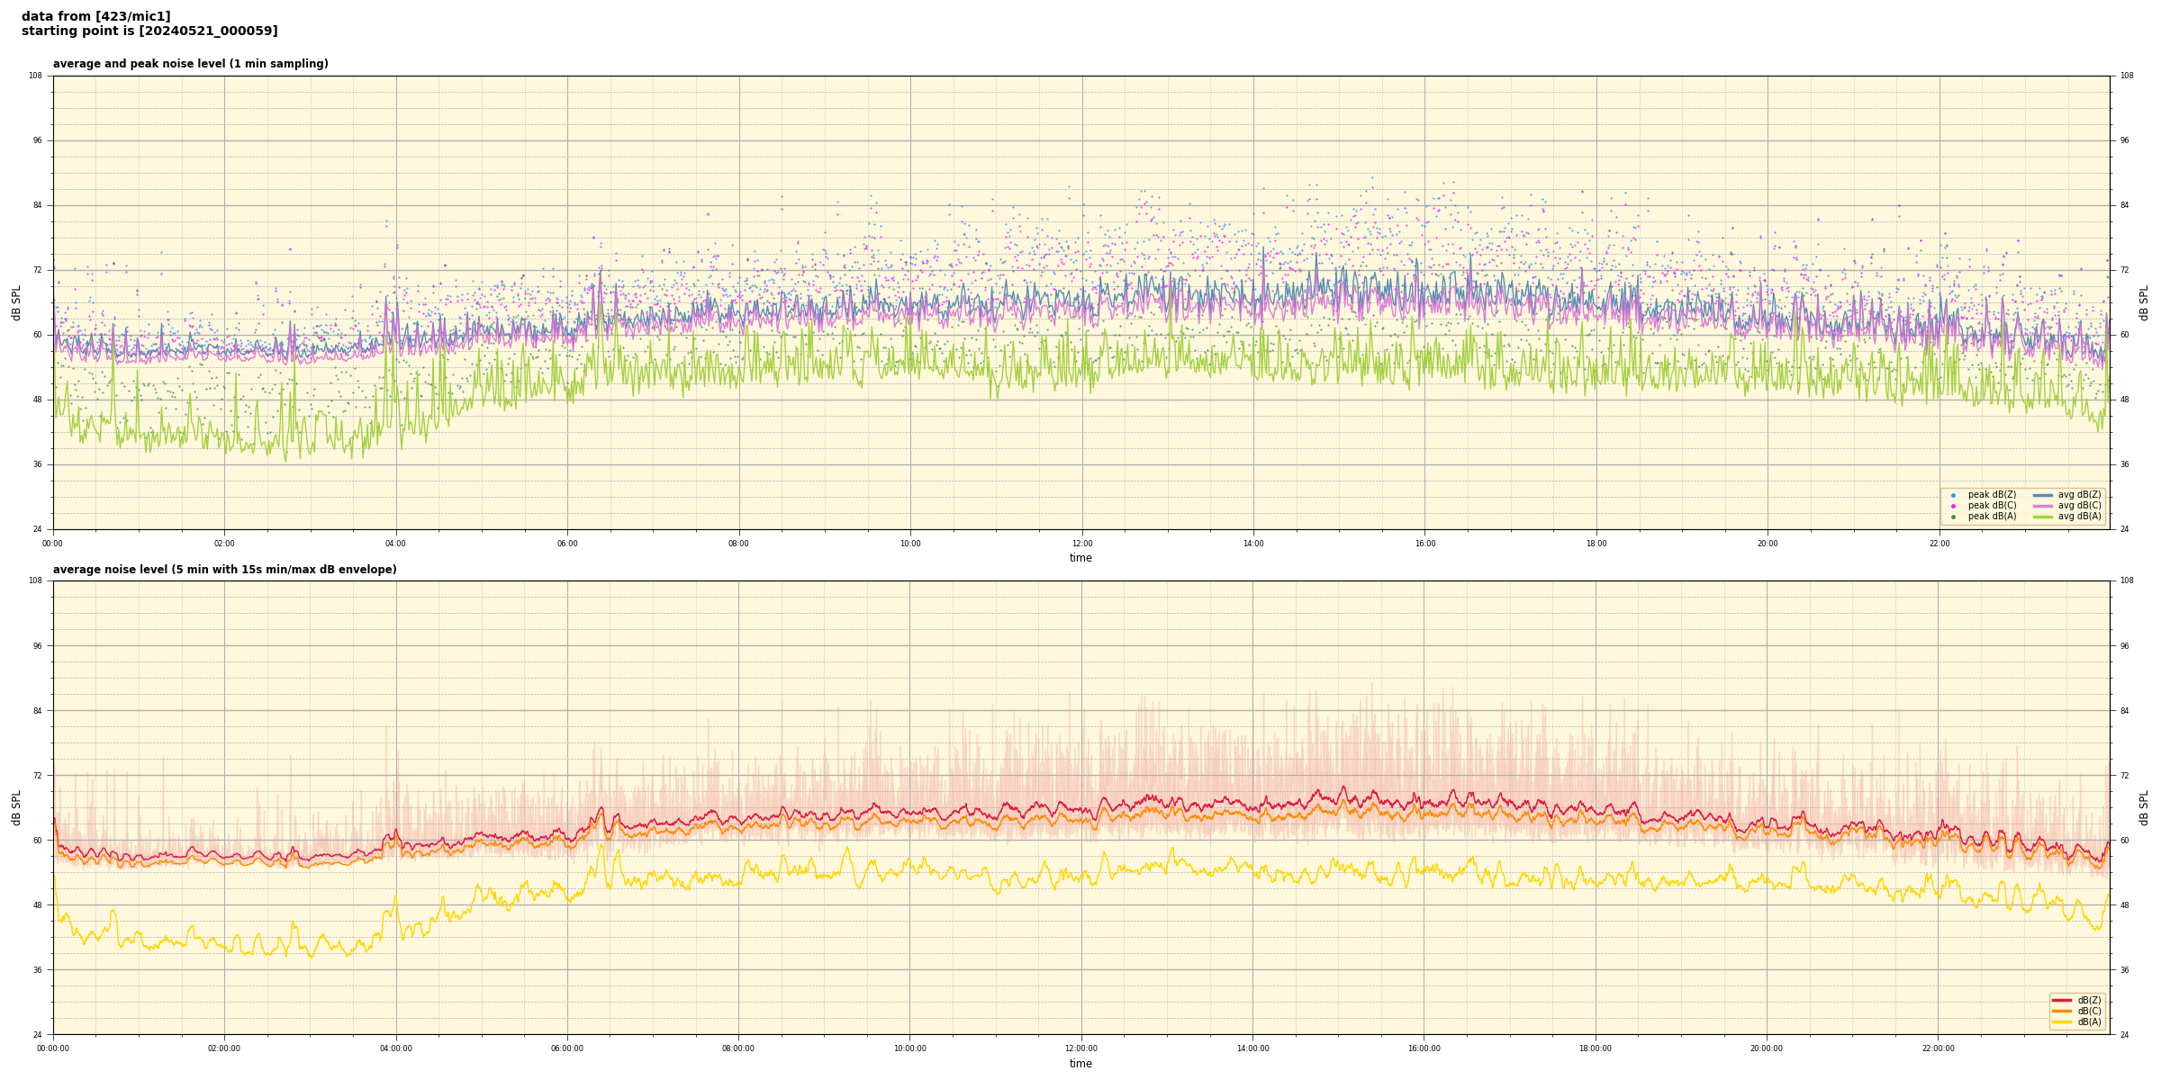
Task: Click the 'data from [423/mic1]' header text
Action: (x=95, y=16)
